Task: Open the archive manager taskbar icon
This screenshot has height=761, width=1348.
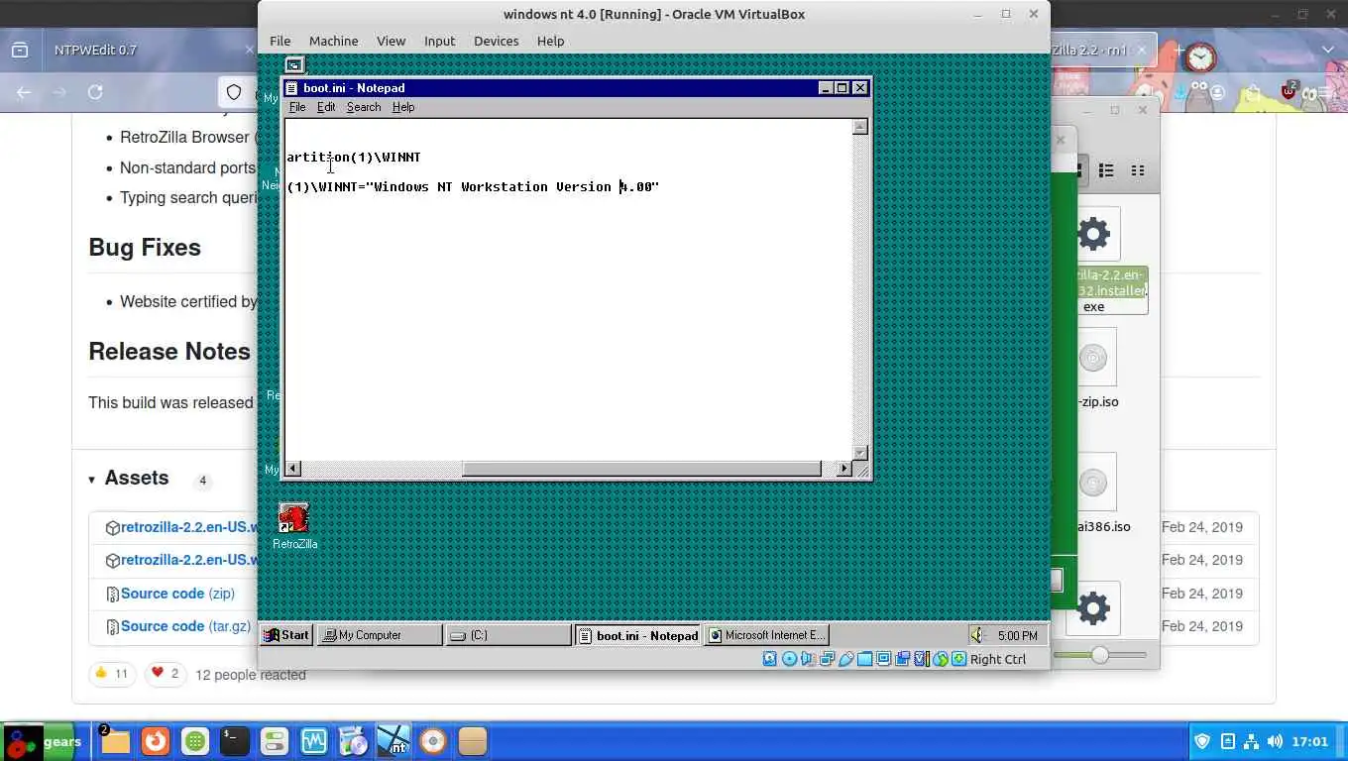Action: coord(473,741)
